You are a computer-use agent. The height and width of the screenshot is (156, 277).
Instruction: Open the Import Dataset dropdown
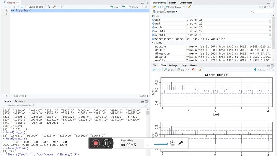click(x=174, y=7)
